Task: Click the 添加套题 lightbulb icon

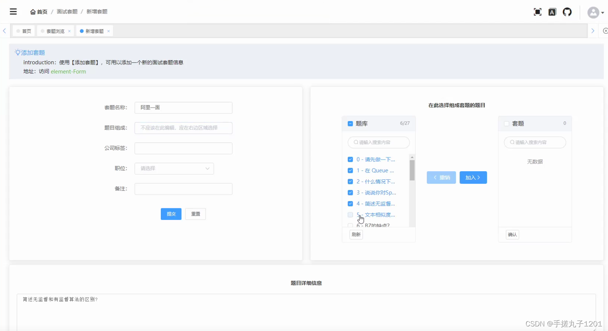Action: (x=18, y=52)
